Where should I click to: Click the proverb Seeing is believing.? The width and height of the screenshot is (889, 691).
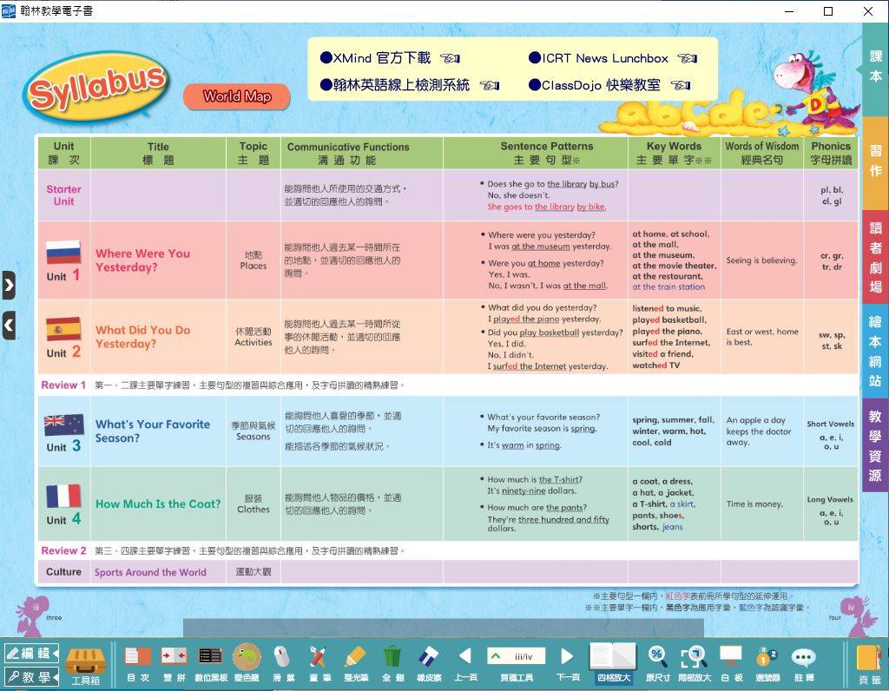[x=761, y=260]
